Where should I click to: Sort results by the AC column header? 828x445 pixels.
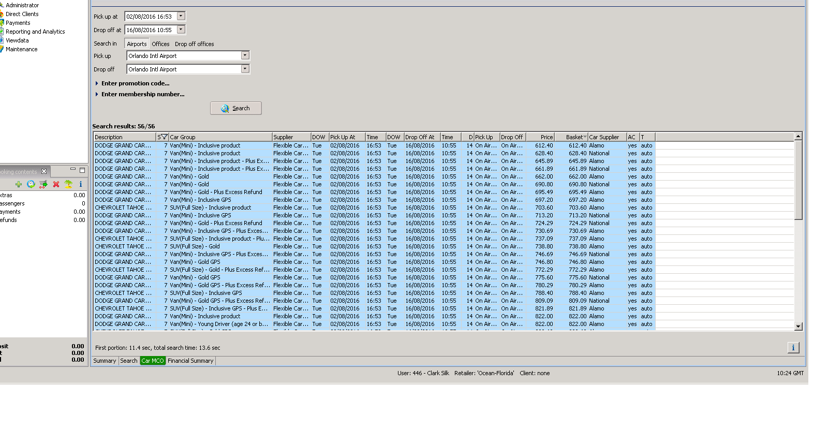tap(633, 137)
